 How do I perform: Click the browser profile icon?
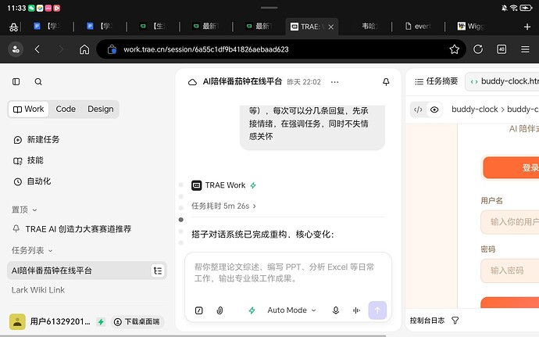coord(16,49)
